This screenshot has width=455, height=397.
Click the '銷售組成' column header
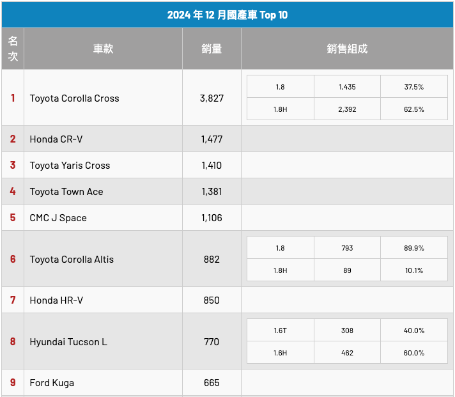[x=347, y=49]
